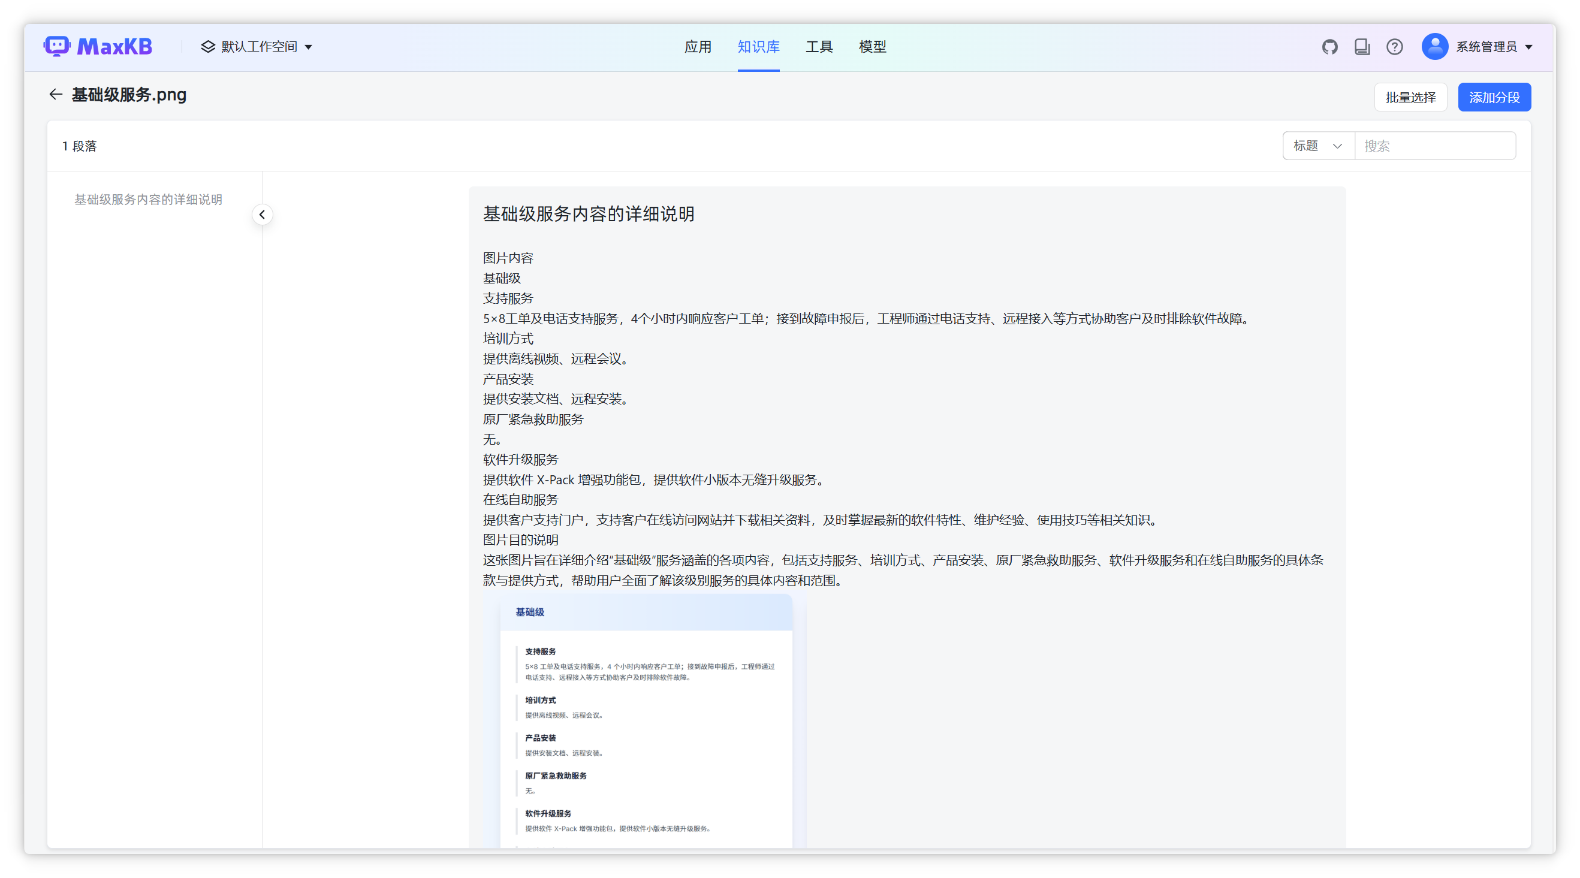Go to the 应用 tab
This screenshot has height=878, width=1580.
pos(698,47)
